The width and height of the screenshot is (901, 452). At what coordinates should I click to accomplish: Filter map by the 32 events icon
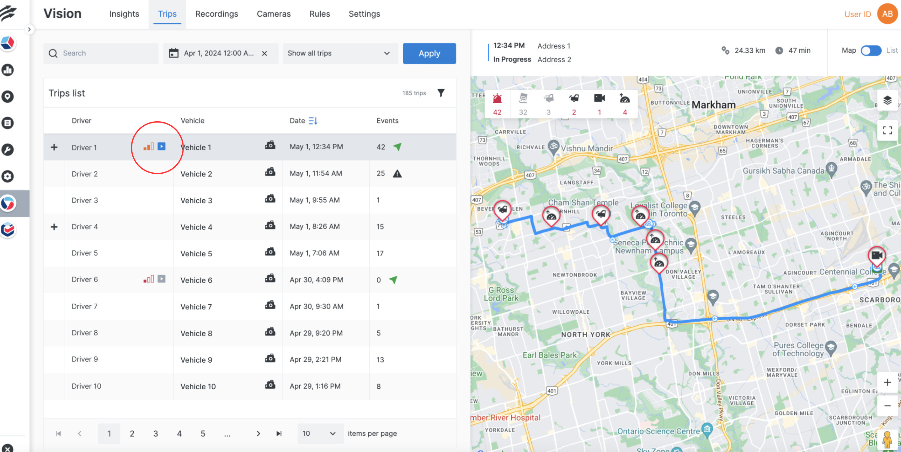pos(523,104)
